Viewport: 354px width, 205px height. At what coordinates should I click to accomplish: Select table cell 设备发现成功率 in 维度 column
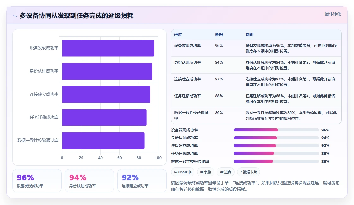click(187, 46)
